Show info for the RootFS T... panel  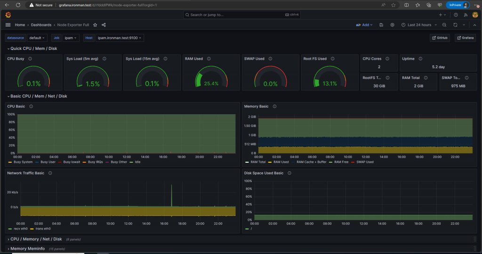click(388, 78)
